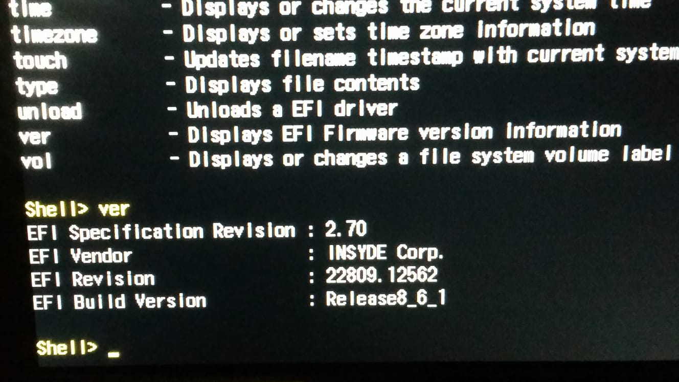Select the 'unload' command in the list

click(50, 111)
